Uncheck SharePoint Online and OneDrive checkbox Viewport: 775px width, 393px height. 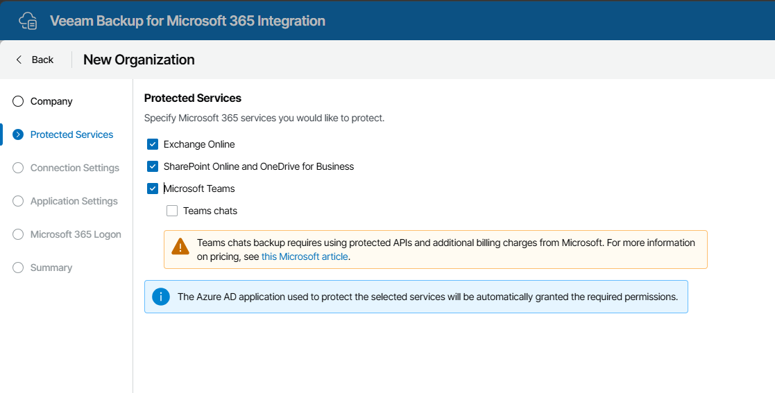pos(153,166)
